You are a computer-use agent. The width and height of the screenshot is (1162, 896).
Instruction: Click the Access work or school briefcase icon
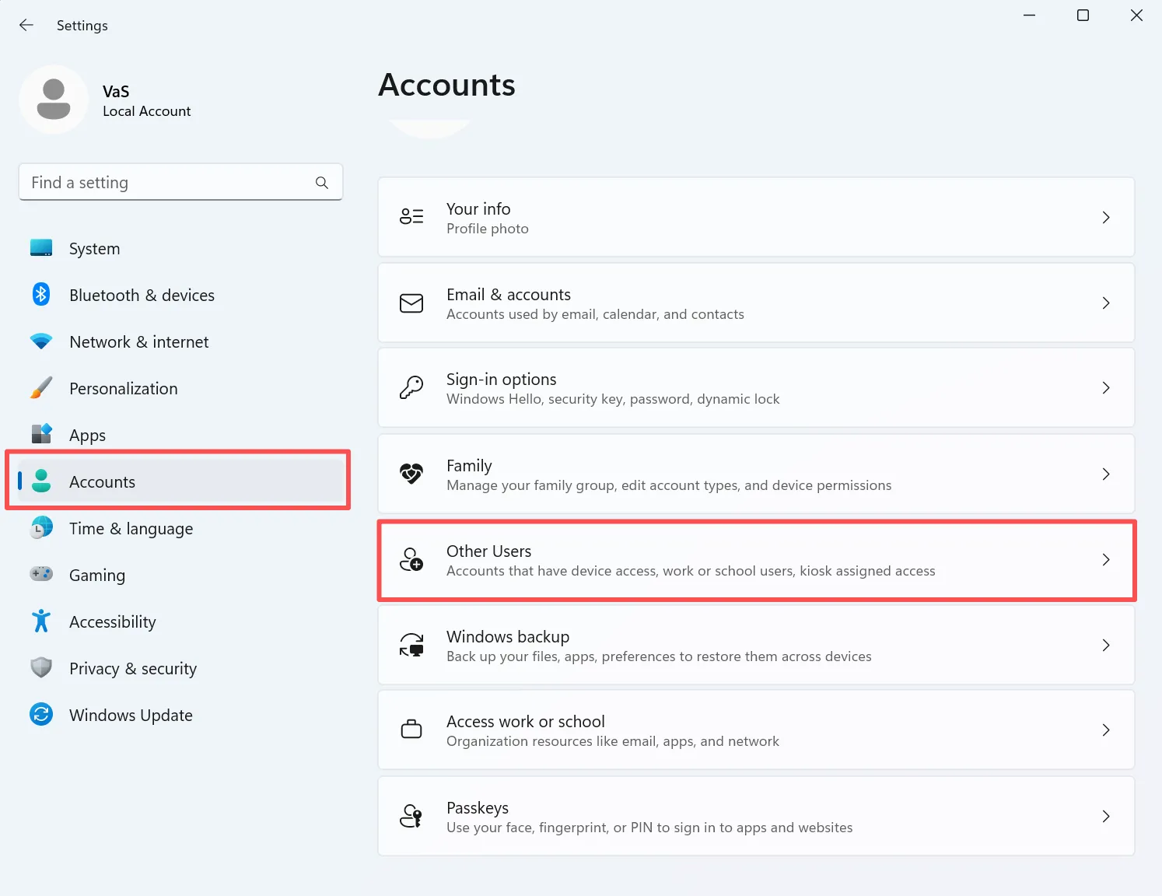coord(411,730)
